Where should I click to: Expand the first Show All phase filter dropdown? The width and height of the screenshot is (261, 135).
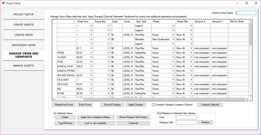[191, 35]
